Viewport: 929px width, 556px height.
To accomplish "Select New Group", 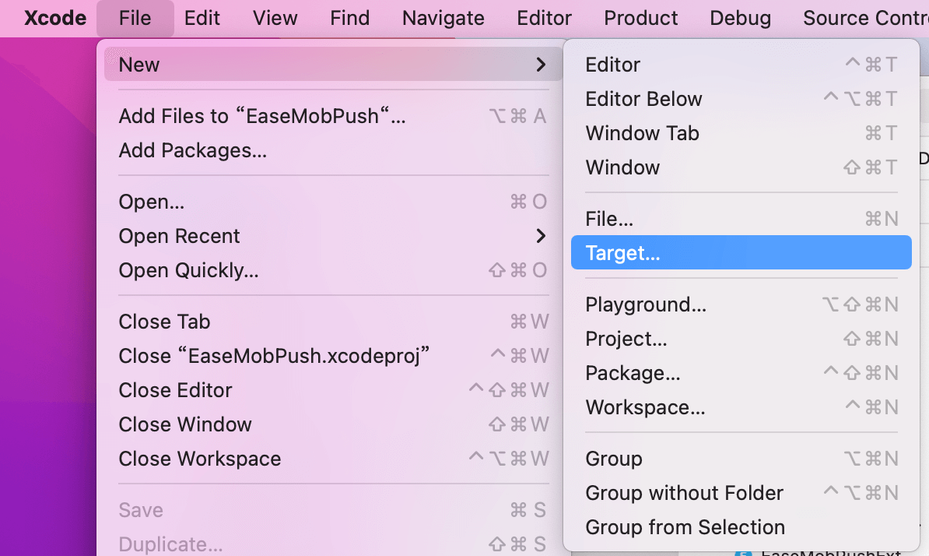I will pyautogui.click(x=741, y=459).
